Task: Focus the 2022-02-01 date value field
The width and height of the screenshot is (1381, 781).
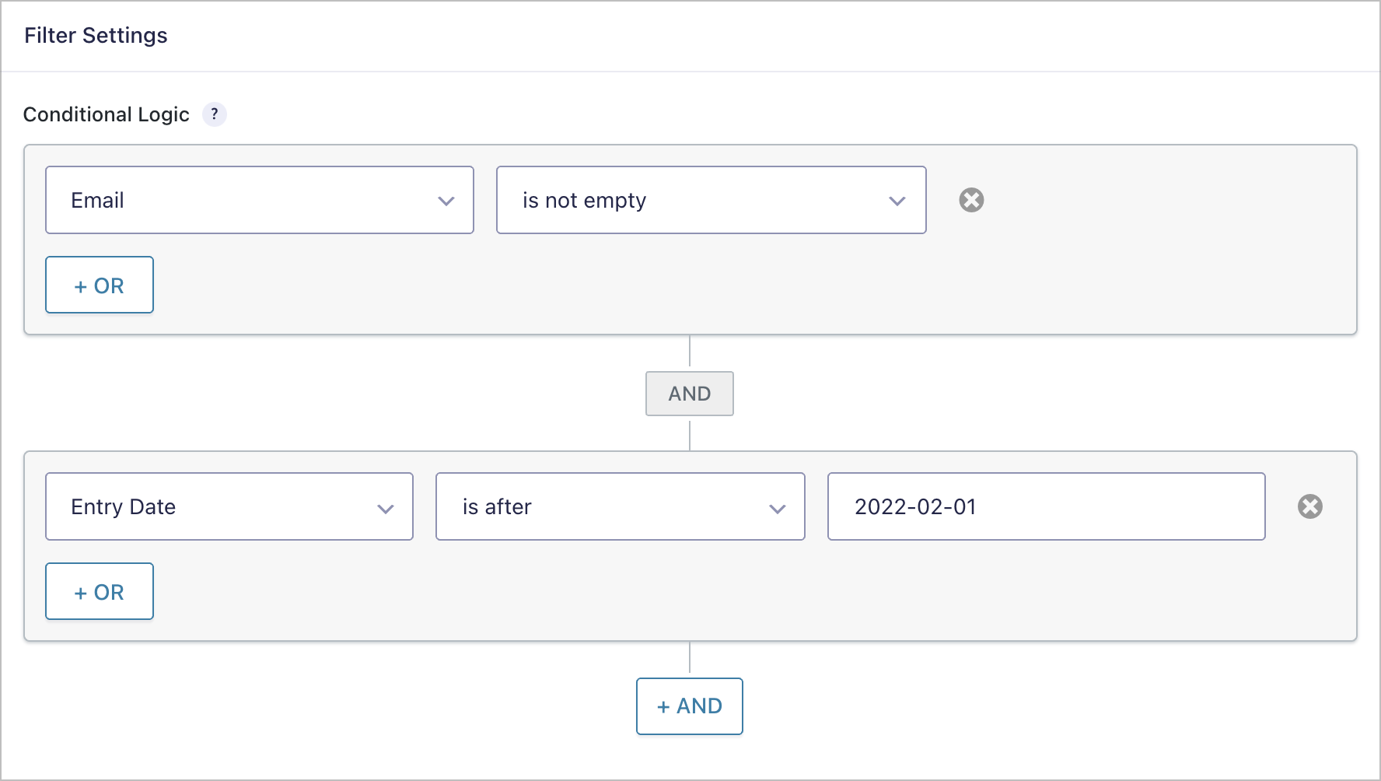Action: [1047, 506]
